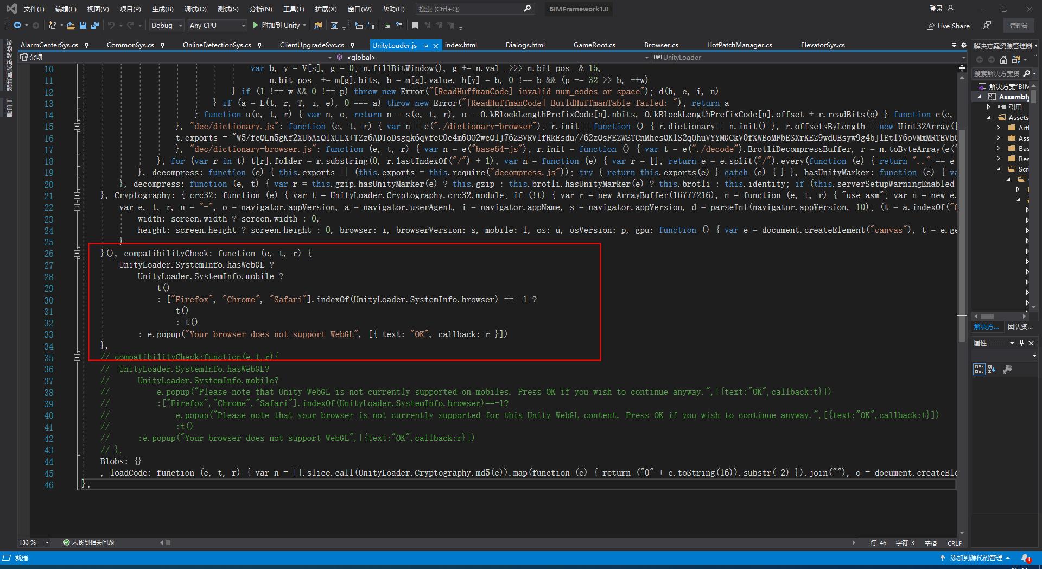Click 添加到源代码管理 in status bar
This screenshot has width=1042, height=569.
coord(975,558)
